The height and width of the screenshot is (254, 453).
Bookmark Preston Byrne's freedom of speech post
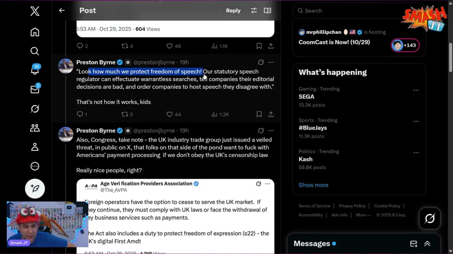[x=259, y=114]
